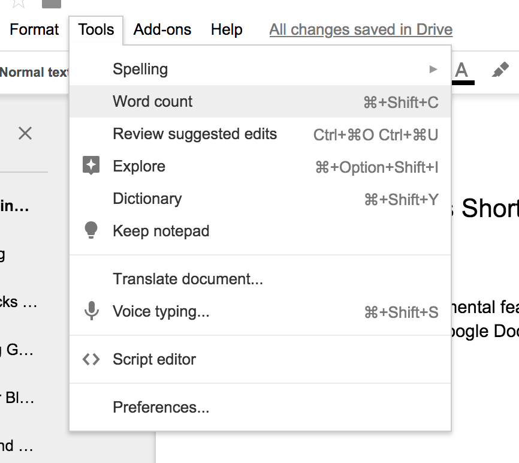Star this document

[18, 3]
